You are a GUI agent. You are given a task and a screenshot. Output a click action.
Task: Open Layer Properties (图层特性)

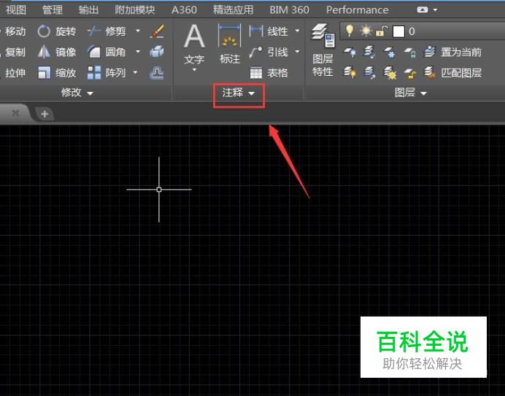pos(323,50)
